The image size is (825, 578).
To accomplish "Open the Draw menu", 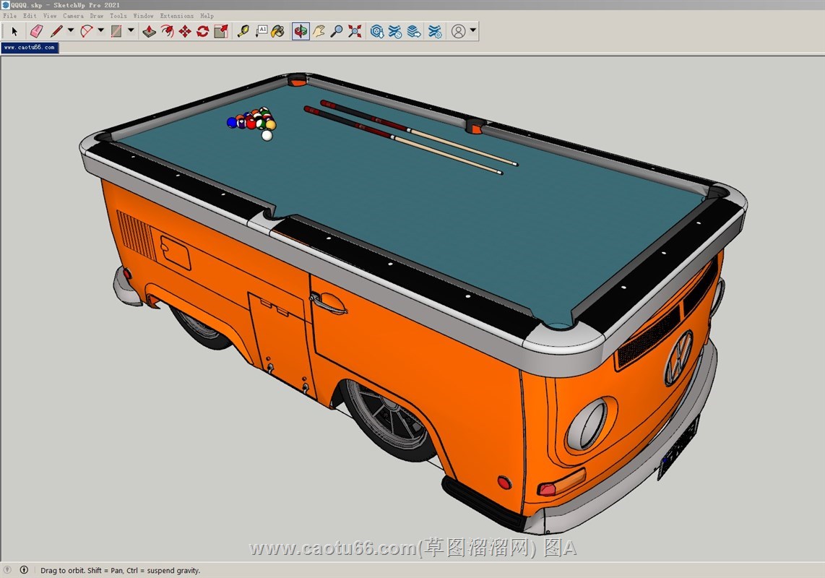I will click(x=97, y=16).
